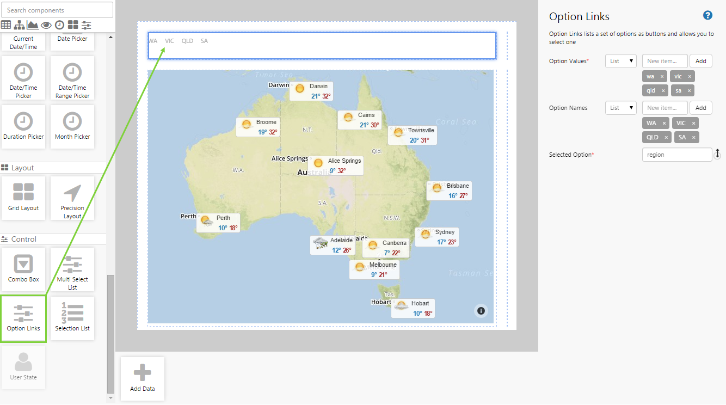This screenshot has width=726, height=405.
Task: Select the Combo Box component
Action: 23,269
